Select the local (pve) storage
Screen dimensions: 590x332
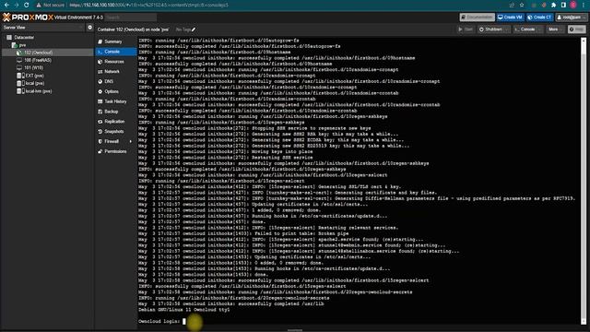35,83
